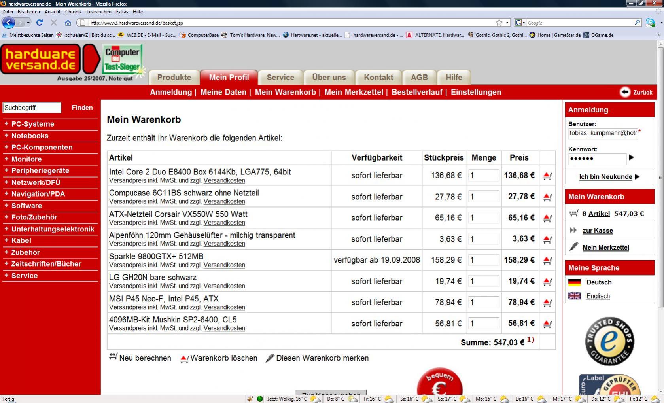Expand the Peripheriegeräte category
This screenshot has width=664, height=403.
click(x=40, y=170)
